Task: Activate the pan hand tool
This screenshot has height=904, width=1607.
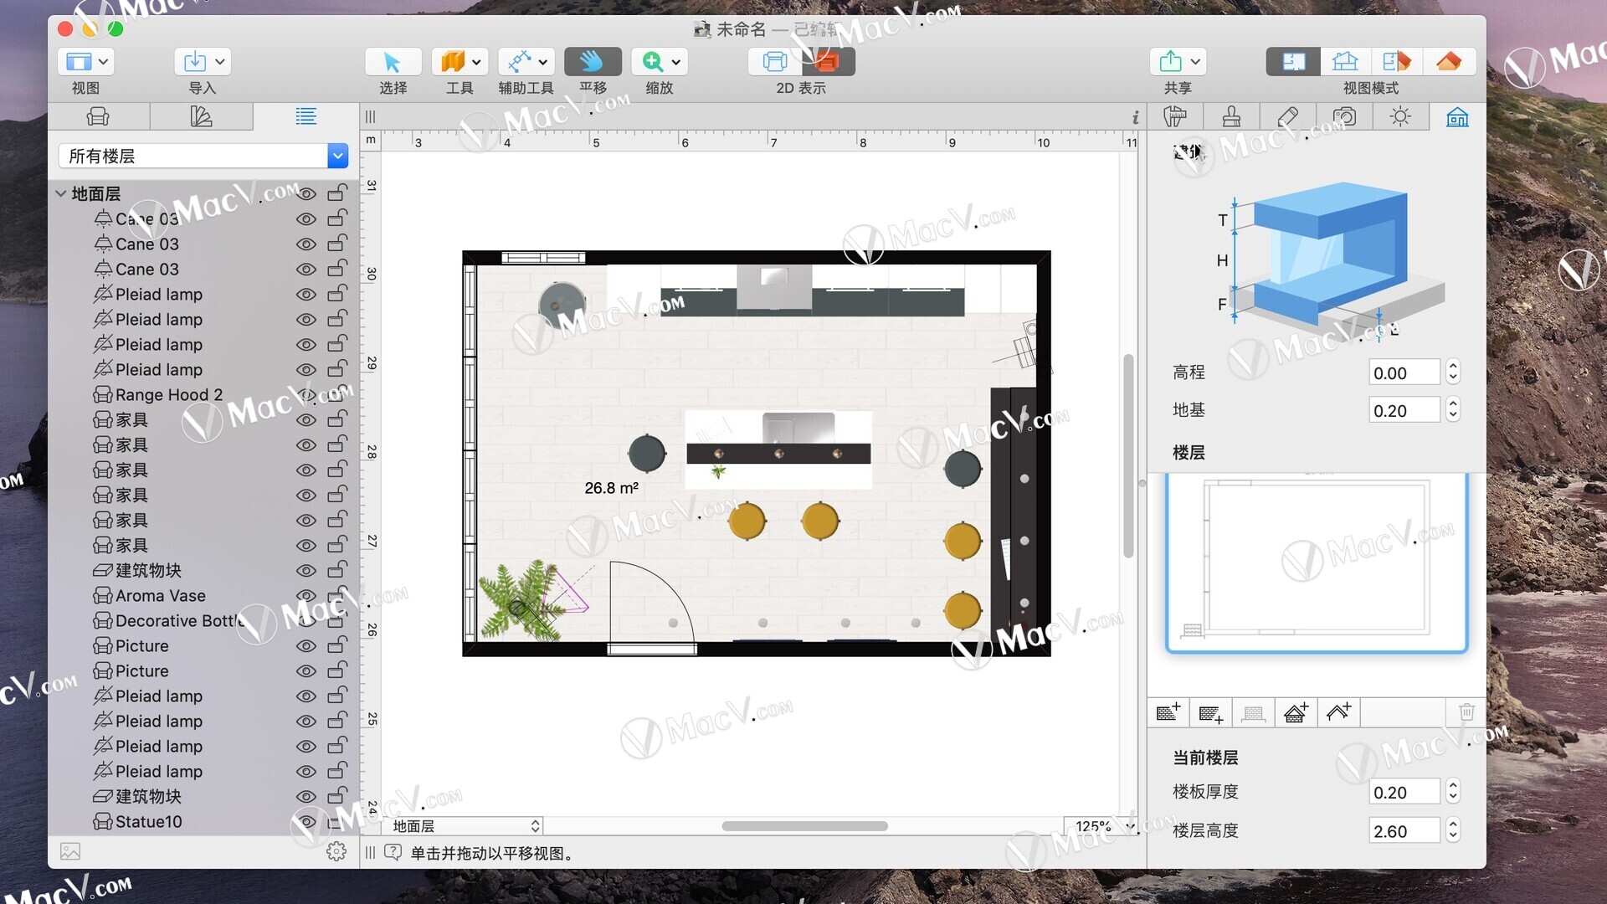Action: point(592,62)
